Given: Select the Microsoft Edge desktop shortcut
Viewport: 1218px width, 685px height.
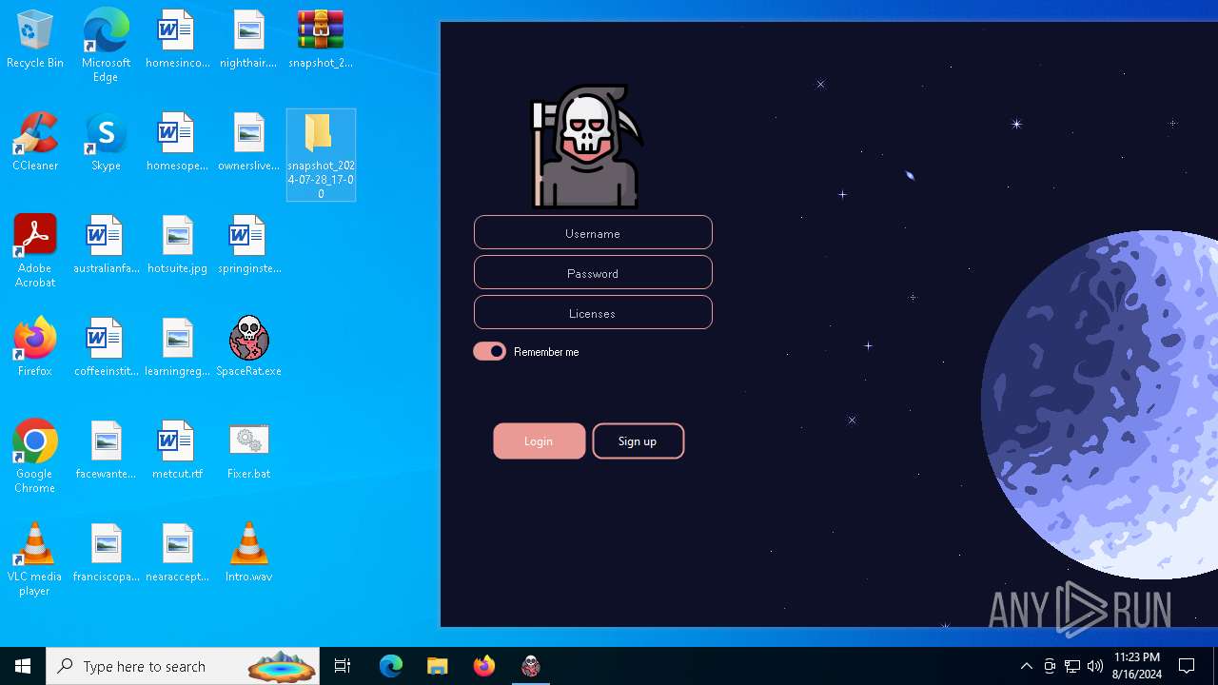Looking at the screenshot, I should [106, 46].
